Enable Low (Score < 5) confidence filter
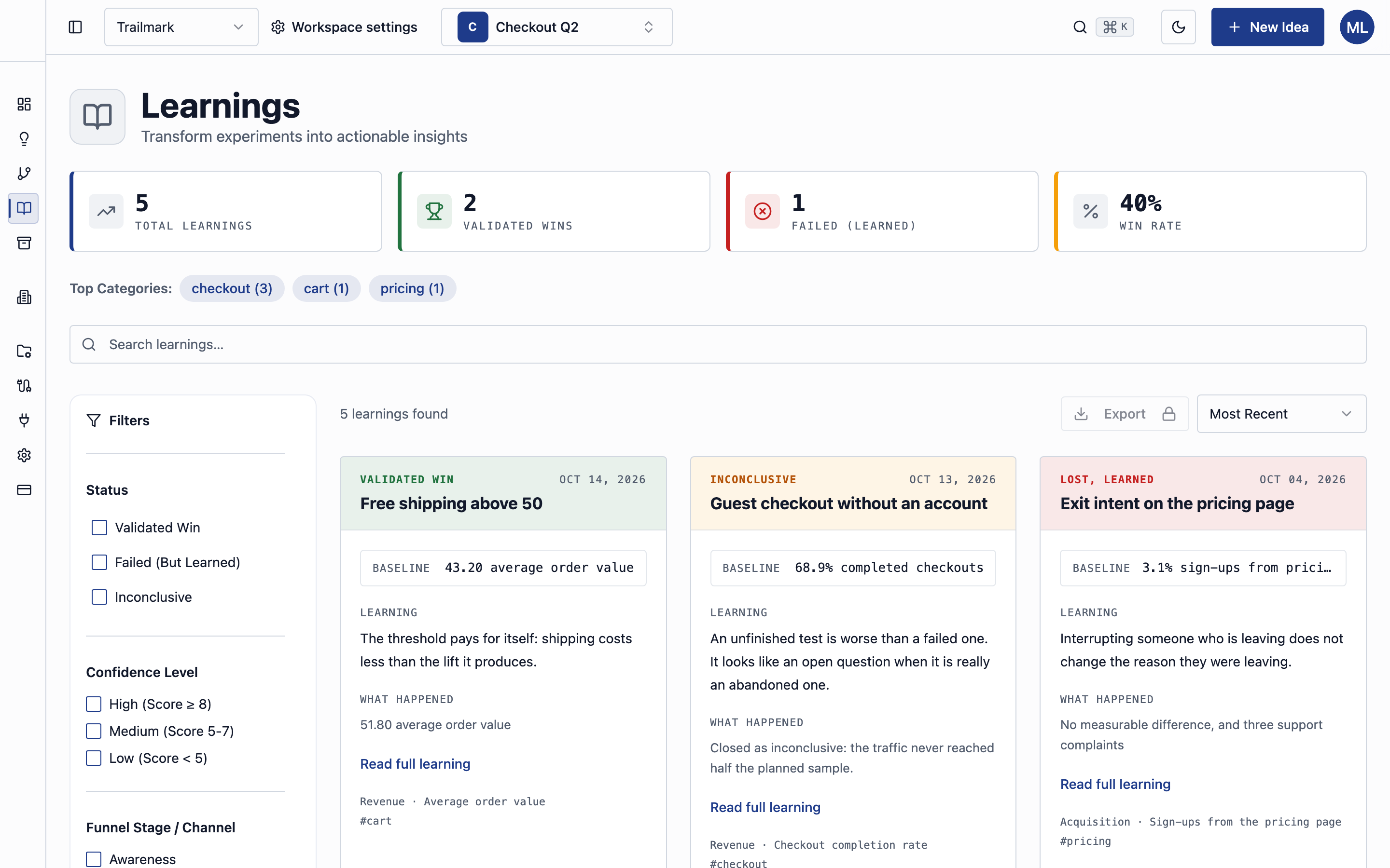 coord(94,758)
